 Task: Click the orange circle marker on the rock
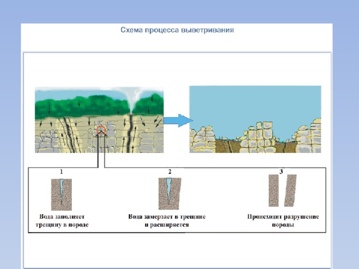(x=101, y=130)
